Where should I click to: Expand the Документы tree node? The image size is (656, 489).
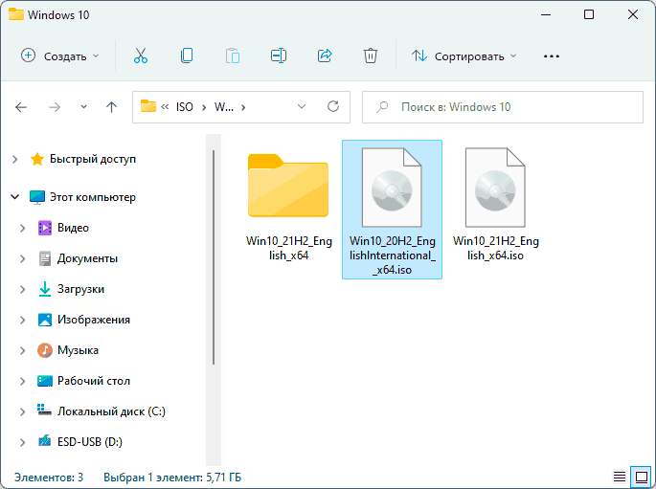pyautogui.click(x=23, y=258)
